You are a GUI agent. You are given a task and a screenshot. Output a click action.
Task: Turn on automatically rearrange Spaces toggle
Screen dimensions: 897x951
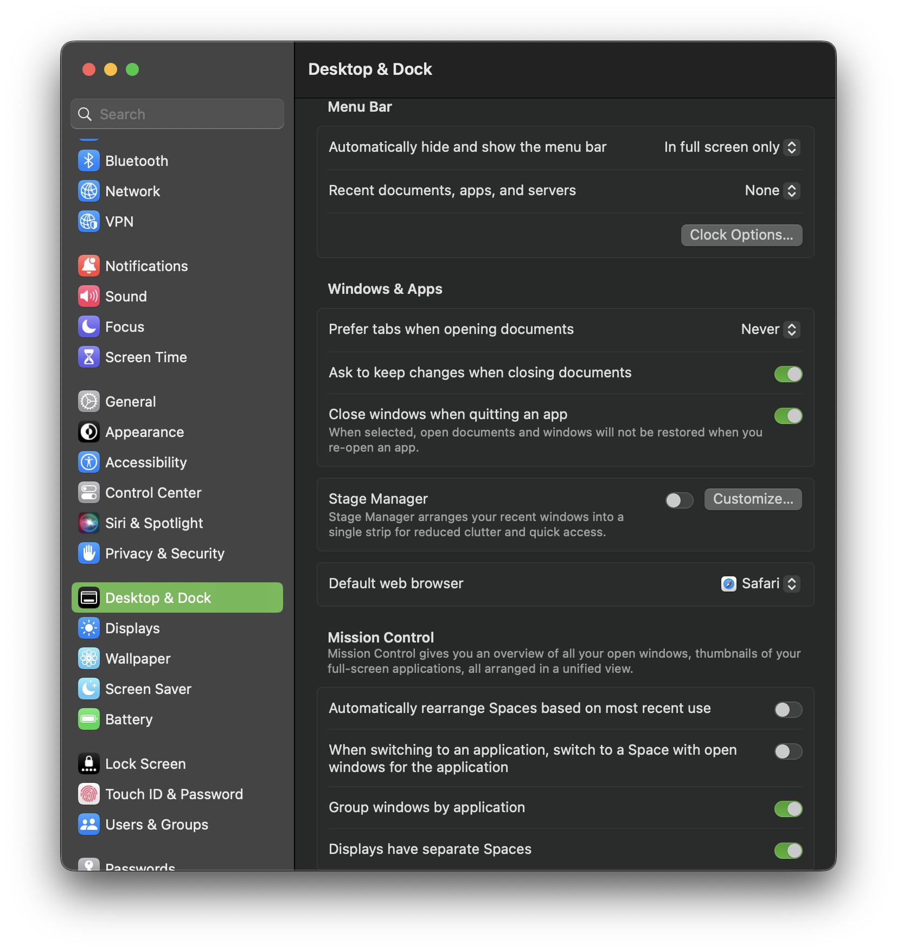788,710
